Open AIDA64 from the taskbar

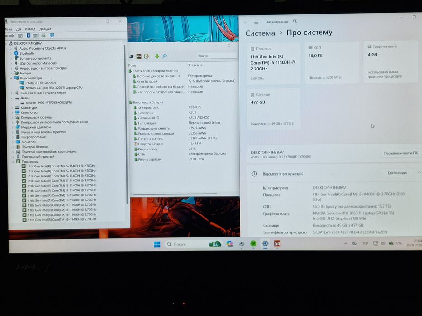277,243
